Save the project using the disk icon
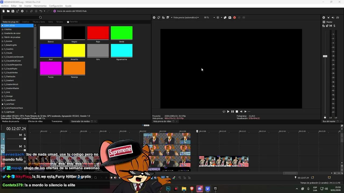The image size is (344, 193). pos(13,11)
